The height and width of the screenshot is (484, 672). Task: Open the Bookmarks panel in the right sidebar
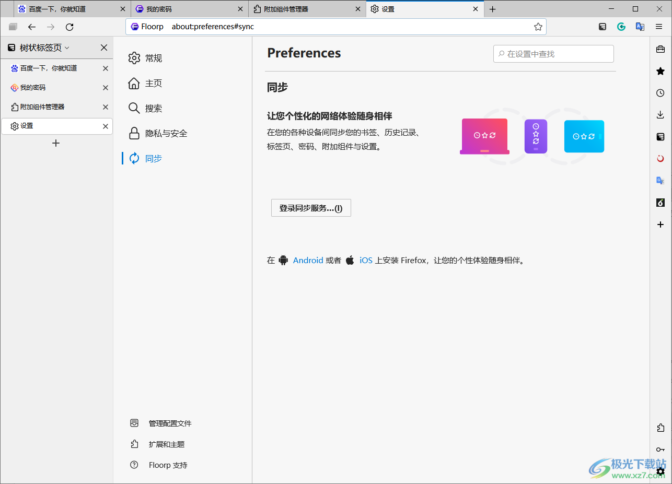660,71
